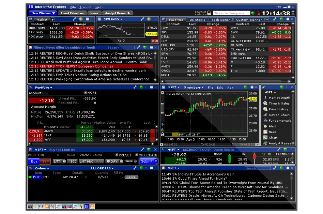Switch to the Custom scanner tab
The image size is (323, 214).
click(x=249, y=19)
